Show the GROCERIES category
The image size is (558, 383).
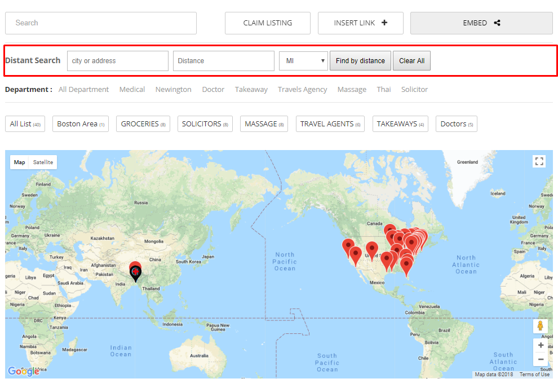pos(143,124)
